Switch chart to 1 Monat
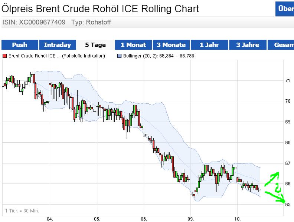The image size is (294, 222). pyautogui.click(x=133, y=45)
